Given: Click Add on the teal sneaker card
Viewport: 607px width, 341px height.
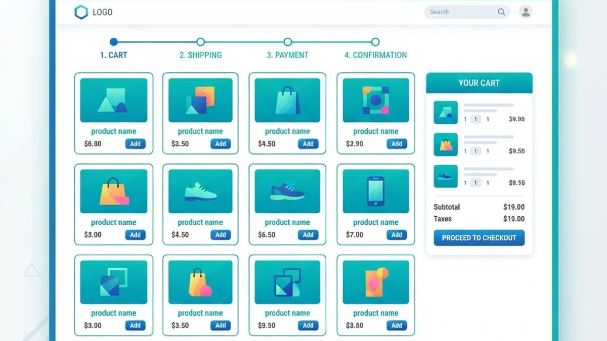Looking at the screenshot, I should (221, 235).
